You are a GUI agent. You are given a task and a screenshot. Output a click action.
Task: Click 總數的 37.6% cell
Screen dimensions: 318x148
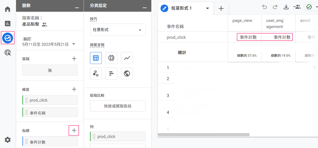point(247,55)
